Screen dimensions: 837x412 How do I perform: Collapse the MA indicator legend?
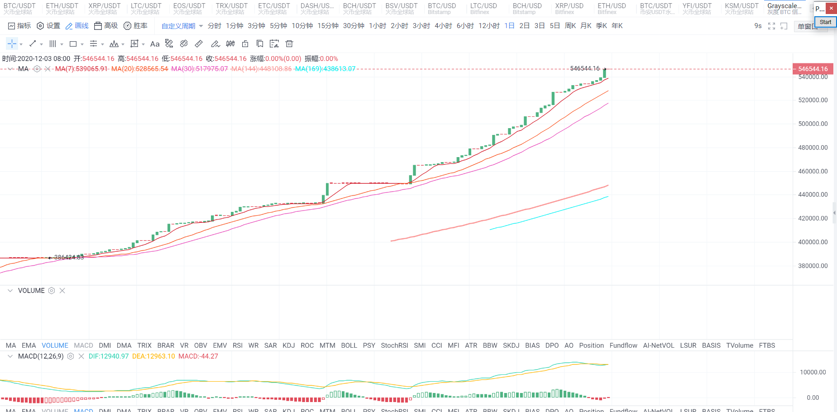[10, 69]
